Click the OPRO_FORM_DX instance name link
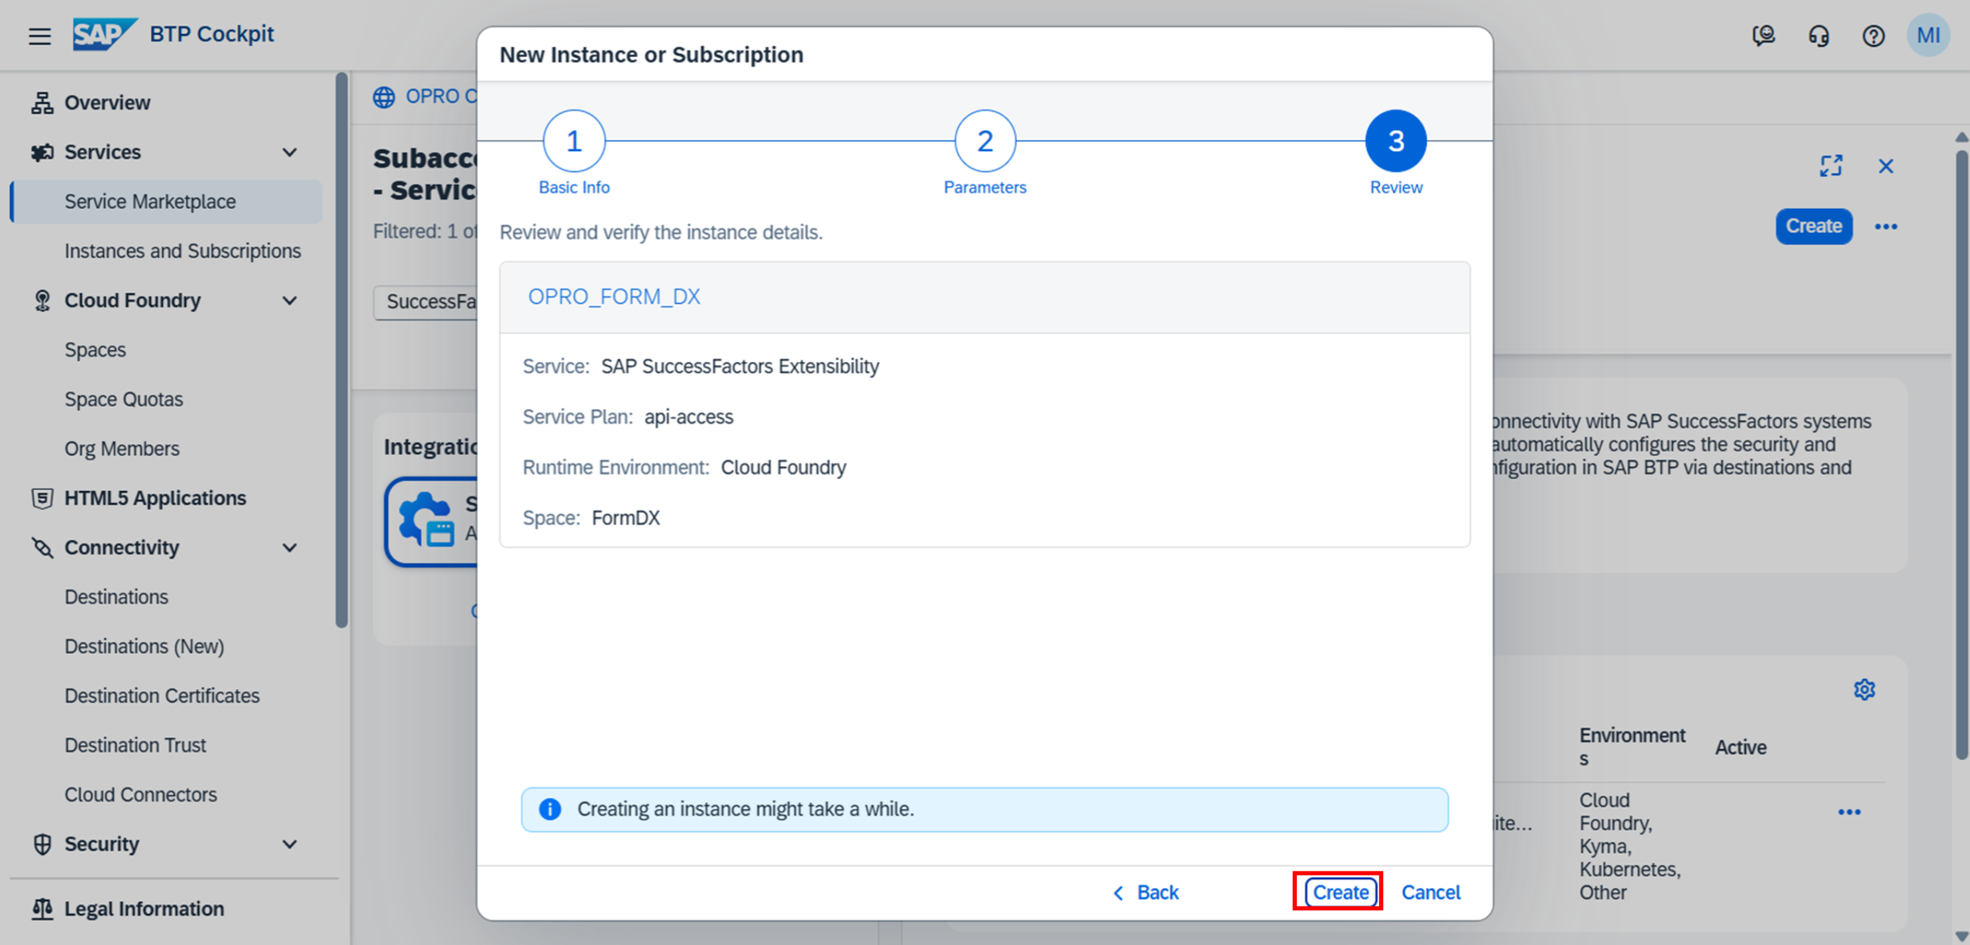Viewport: 1970px width, 945px height. pos(614,297)
